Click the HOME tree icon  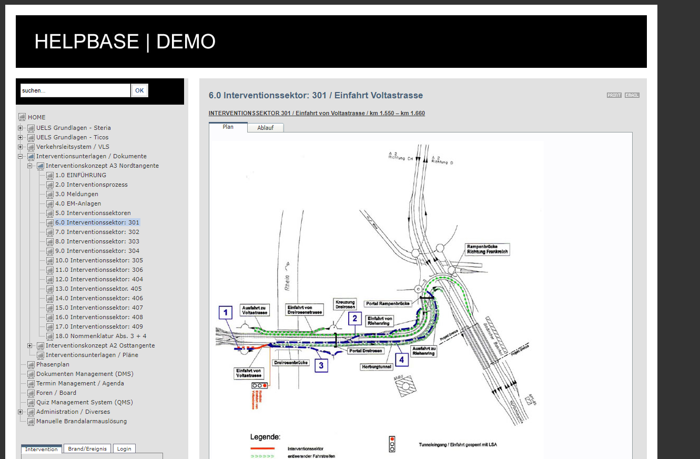point(22,117)
